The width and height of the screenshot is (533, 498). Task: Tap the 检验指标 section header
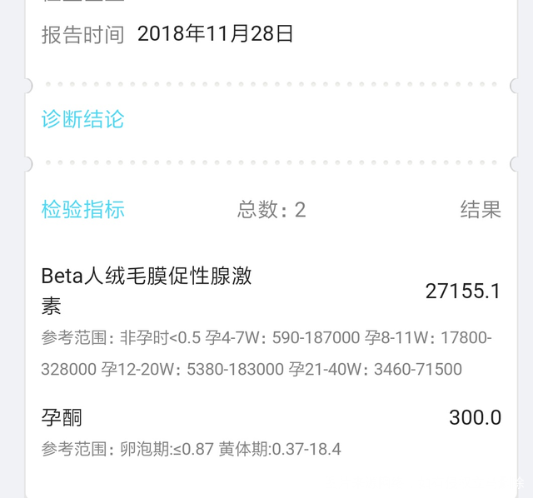click(x=82, y=209)
